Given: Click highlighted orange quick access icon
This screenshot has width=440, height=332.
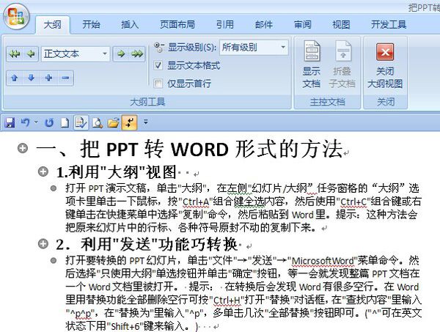Looking at the screenshot, I should pyautogui.click(x=129, y=122).
